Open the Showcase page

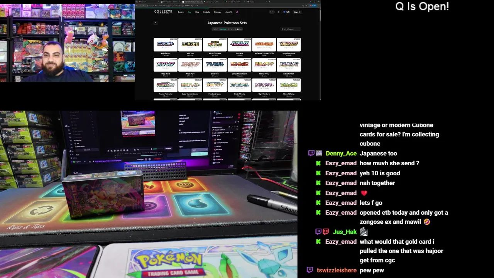(218, 12)
